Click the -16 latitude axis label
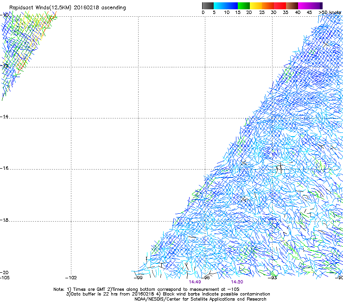The height and width of the screenshot is (302, 343). click(x=4, y=168)
